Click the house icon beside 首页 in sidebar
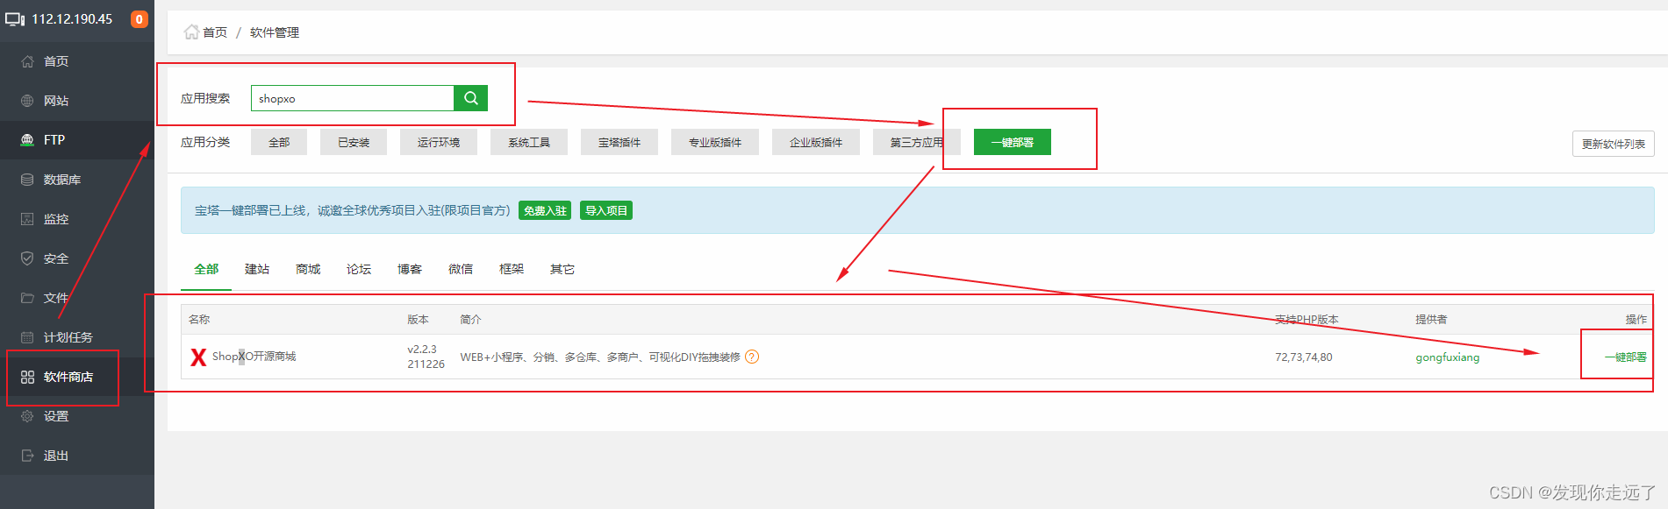 (x=27, y=61)
